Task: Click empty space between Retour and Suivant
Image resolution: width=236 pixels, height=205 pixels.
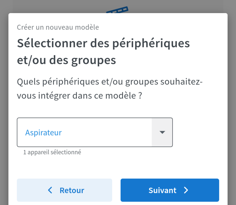Action: [116, 190]
